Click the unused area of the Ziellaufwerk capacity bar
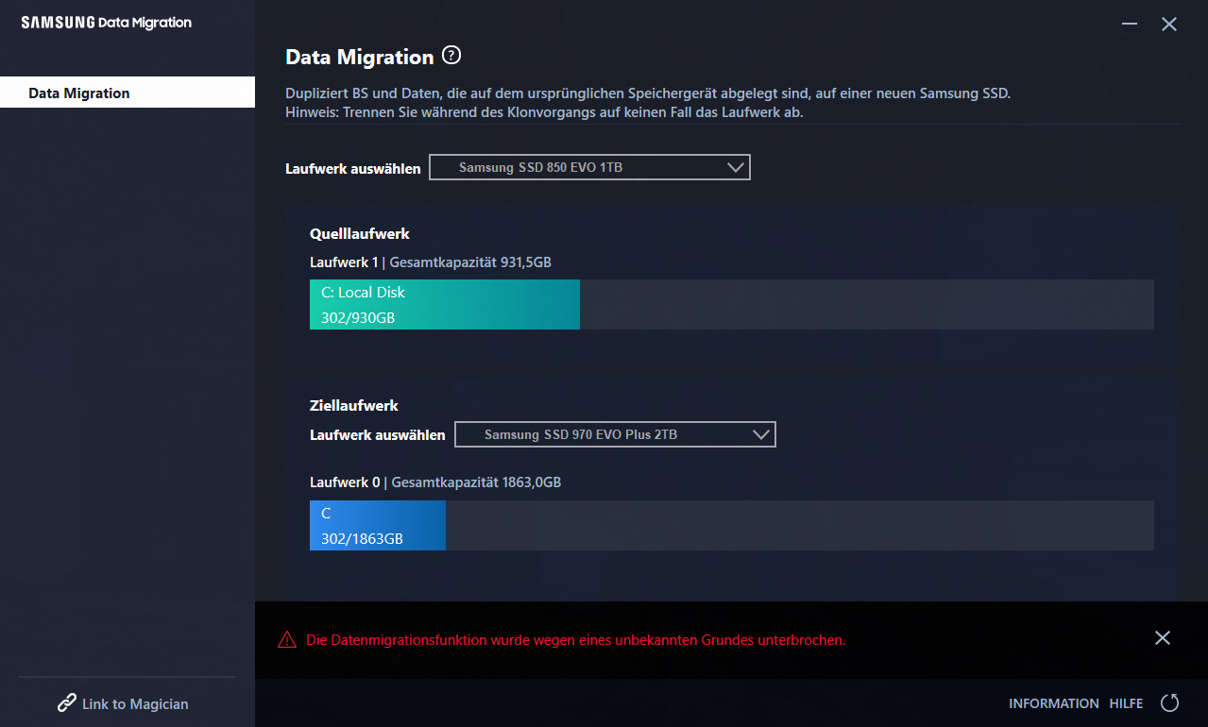Screen dimensions: 1208x727 (800, 525)
